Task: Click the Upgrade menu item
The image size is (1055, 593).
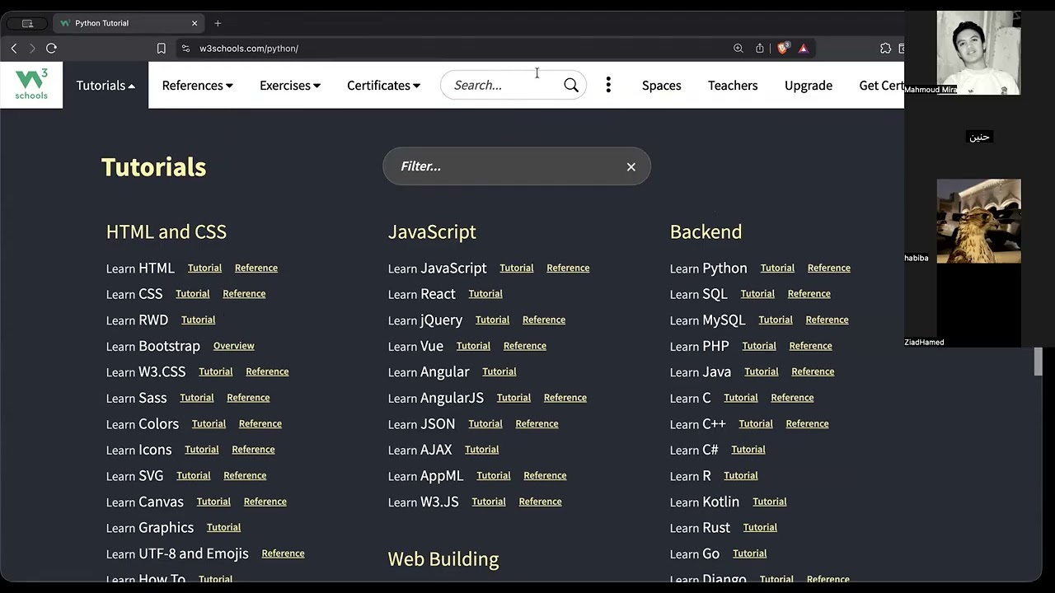Action: 809,85
